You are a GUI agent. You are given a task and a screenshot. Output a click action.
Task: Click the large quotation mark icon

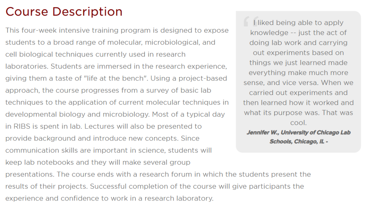click(251, 21)
